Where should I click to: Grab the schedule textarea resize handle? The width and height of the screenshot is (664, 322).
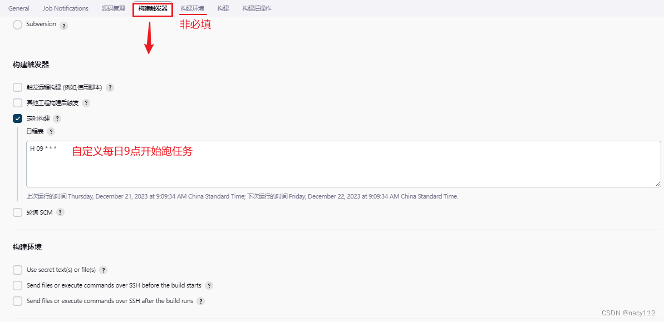click(x=658, y=184)
